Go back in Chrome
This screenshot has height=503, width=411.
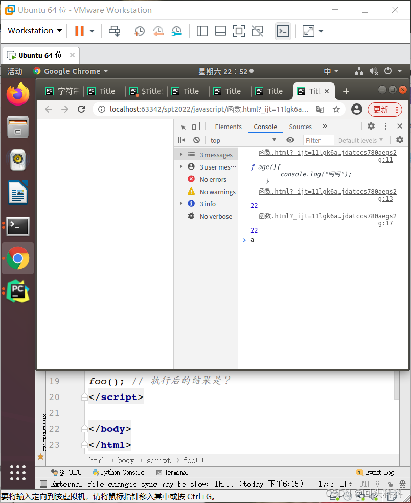[49, 110]
